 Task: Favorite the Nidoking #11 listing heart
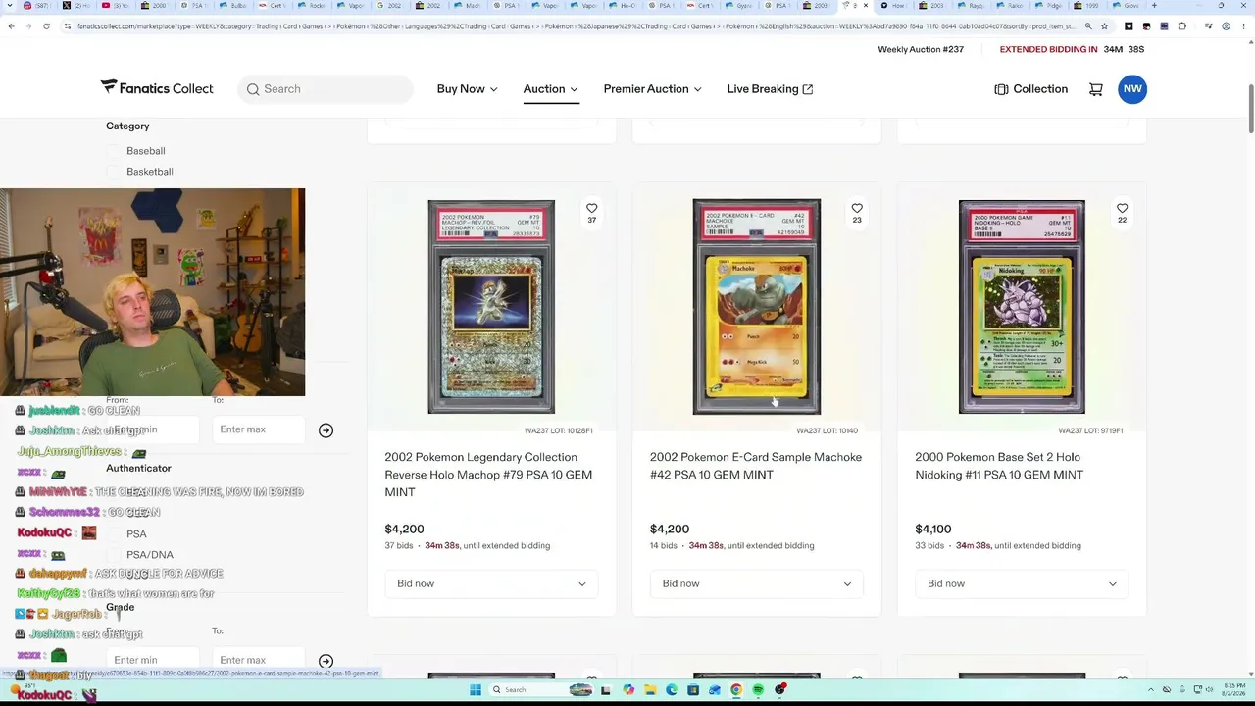click(1122, 208)
